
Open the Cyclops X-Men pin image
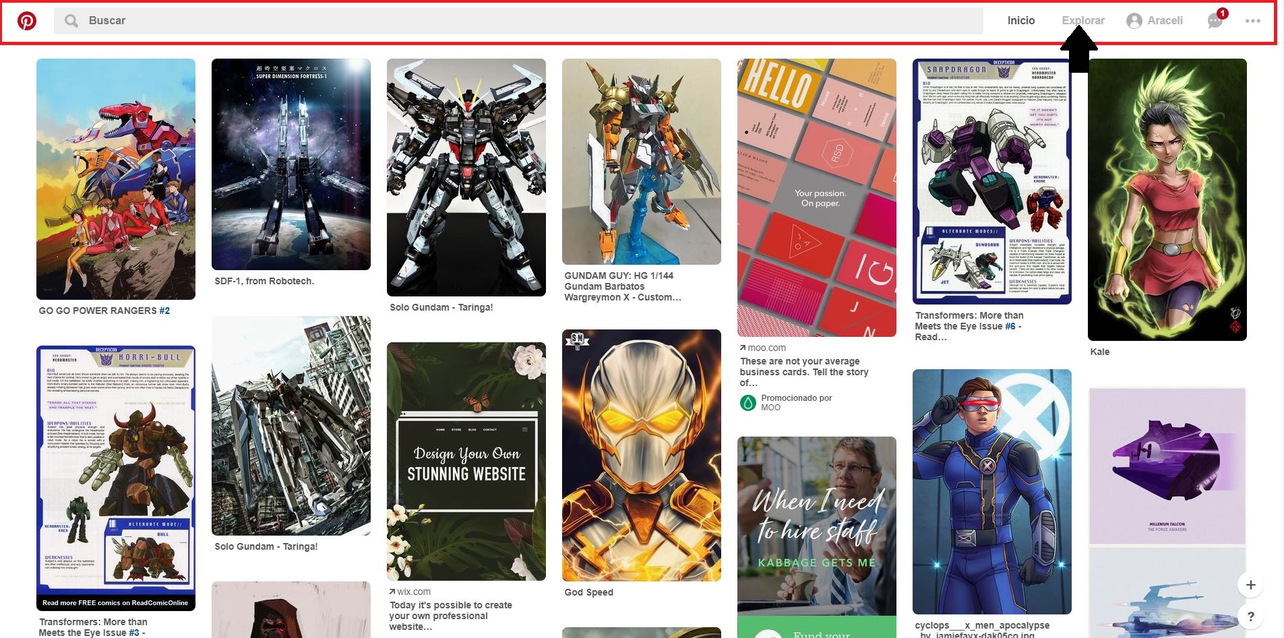click(x=992, y=492)
